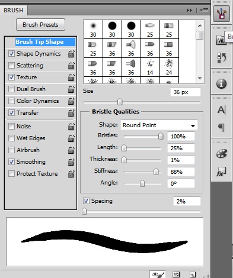Click the Angle field showing 0°
The width and height of the screenshot is (233, 278).
click(181, 184)
